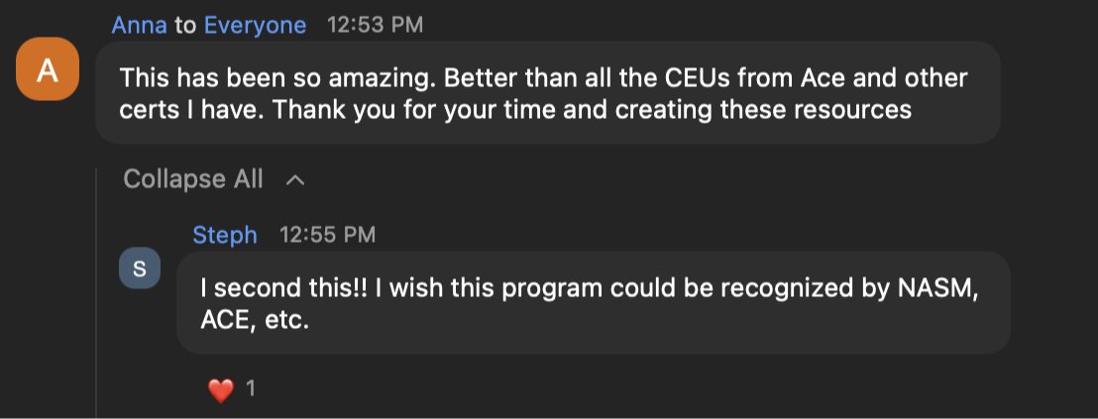
Task: Collapse replies using the chevron arrow
Action: [x=294, y=180]
